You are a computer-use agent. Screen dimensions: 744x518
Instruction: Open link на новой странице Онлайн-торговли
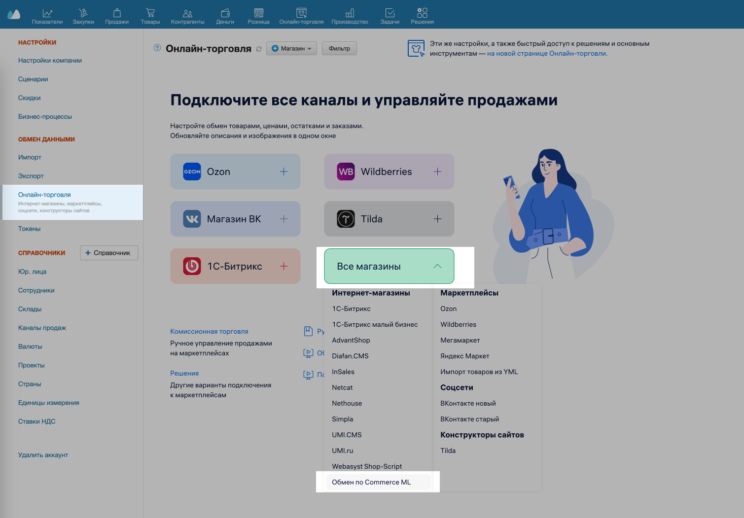click(547, 53)
